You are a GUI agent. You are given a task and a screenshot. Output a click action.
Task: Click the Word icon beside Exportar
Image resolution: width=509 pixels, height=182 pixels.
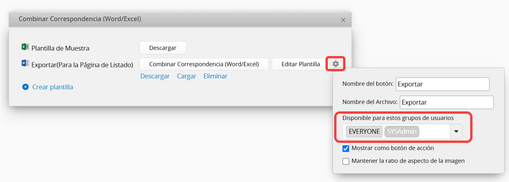click(x=25, y=63)
